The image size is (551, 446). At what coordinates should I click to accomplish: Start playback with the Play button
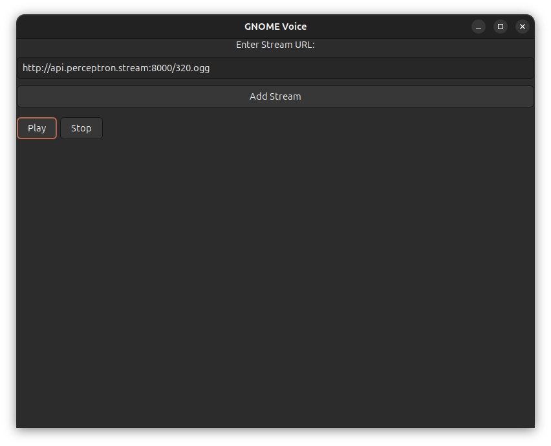pyautogui.click(x=37, y=128)
